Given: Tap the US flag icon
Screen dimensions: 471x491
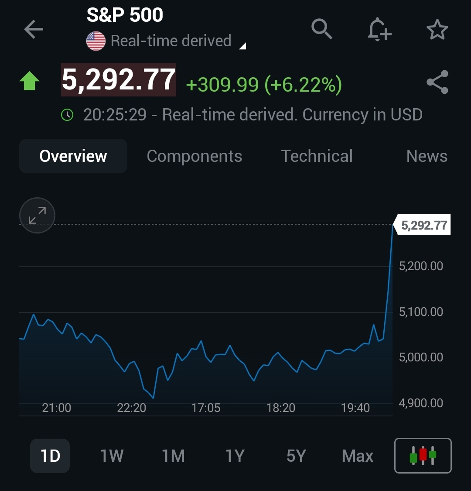Looking at the screenshot, I should (x=96, y=41).
